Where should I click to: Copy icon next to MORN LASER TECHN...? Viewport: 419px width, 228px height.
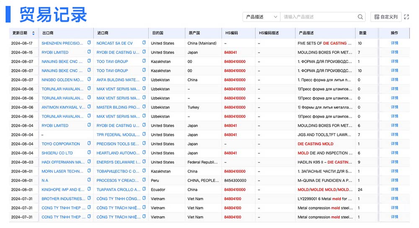(x=89, y=171)
